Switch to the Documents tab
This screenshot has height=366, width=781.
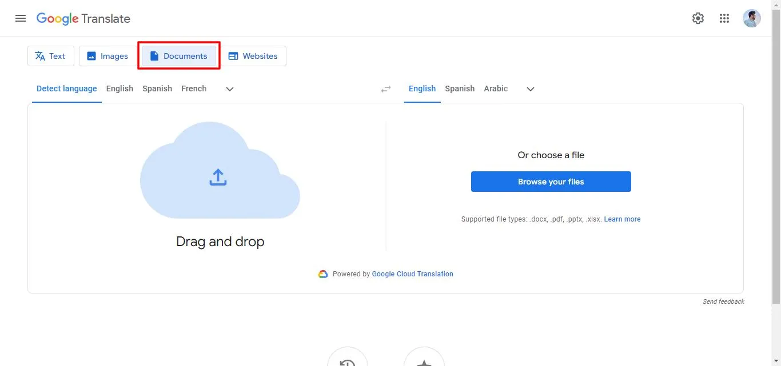click(x=178, y=55)
